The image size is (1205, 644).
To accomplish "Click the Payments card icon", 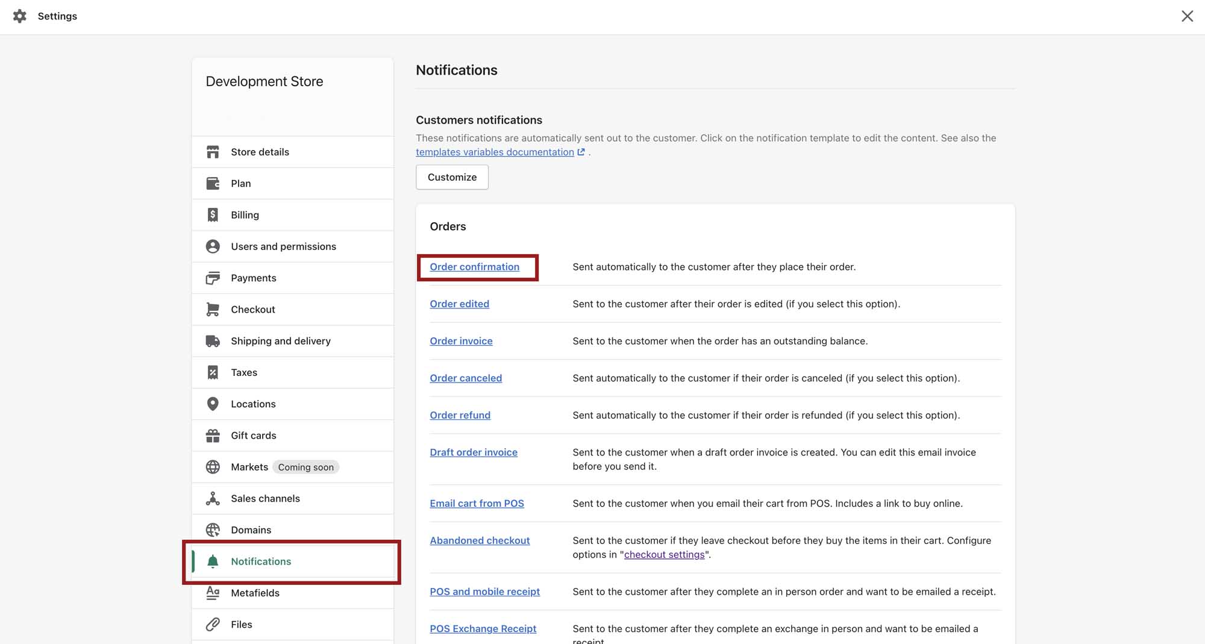I will [x=213, y=278].
